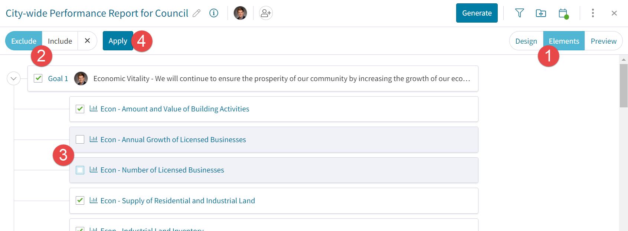628x231 pixels.
Task: Click the export to folder icon
Action: (x=541, y=13)
